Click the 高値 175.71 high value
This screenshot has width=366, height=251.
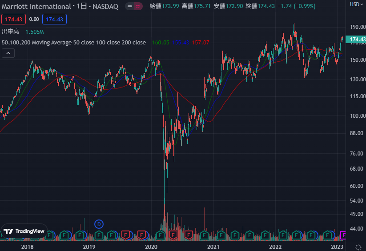[x=196, y=6]
